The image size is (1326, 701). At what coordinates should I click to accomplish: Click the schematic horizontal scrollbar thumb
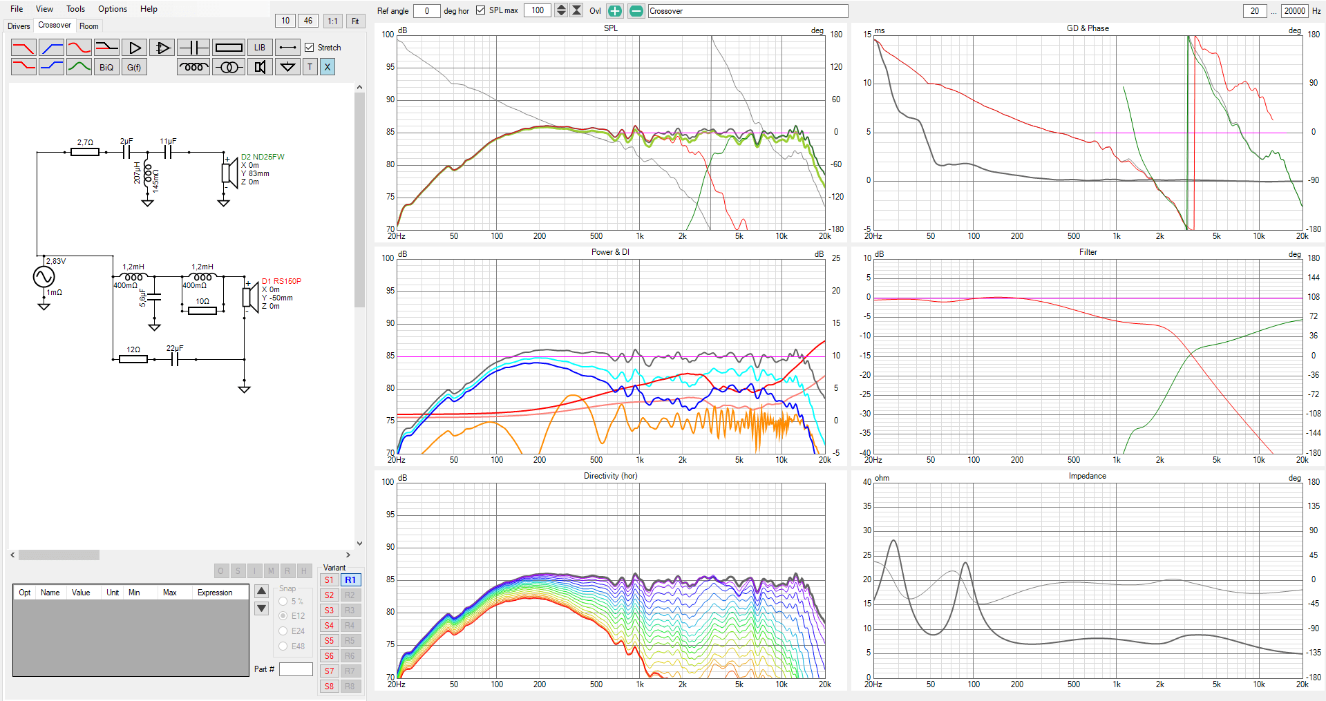pos(59,555)
